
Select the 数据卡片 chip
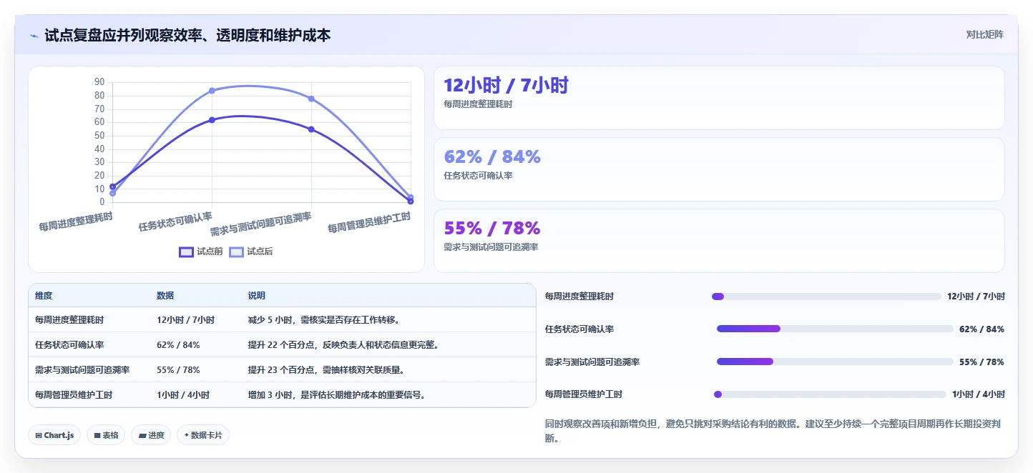pos(203,435)
